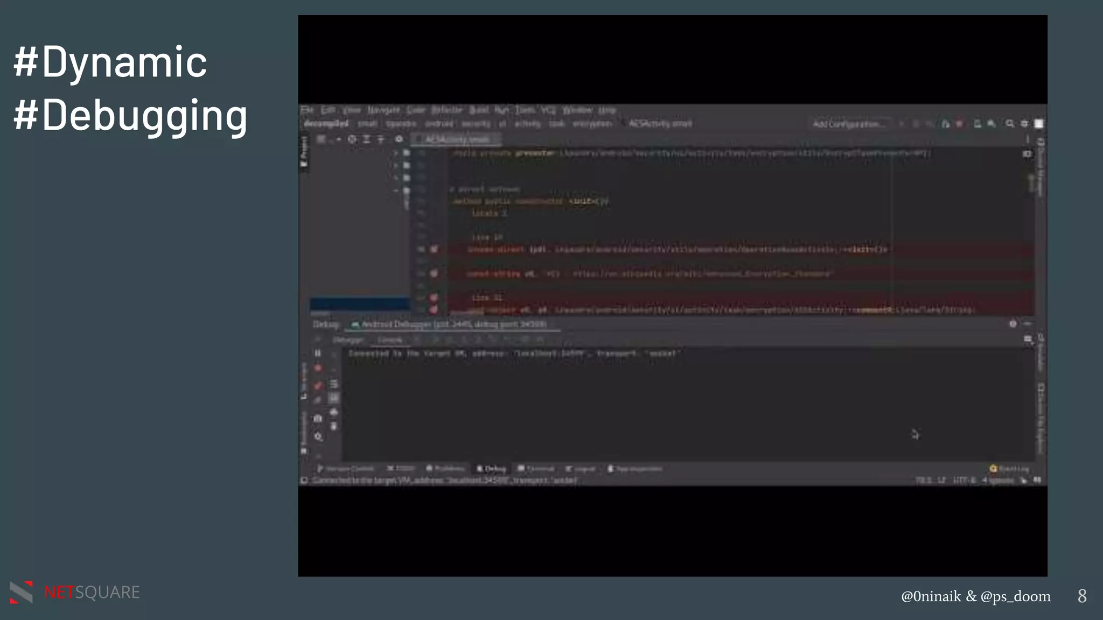Click the debug panel settings gear icon
This screenshot has width=1103, height=620.
pyautogui.click(x=1013, y=323)
